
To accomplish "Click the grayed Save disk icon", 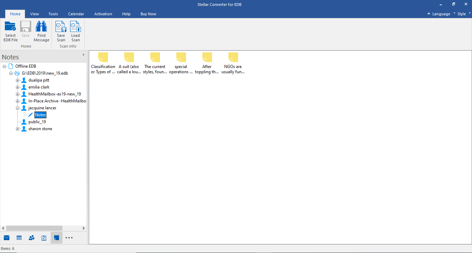I will [x=26, y=27].
